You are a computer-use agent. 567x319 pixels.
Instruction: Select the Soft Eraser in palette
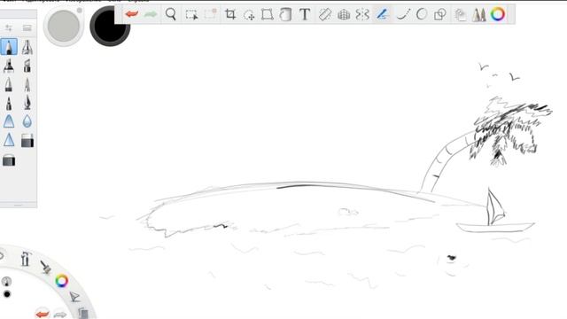9,159
